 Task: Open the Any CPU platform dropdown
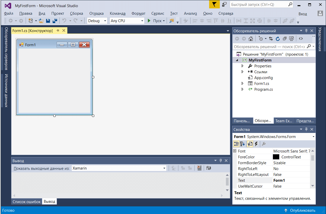142,21
